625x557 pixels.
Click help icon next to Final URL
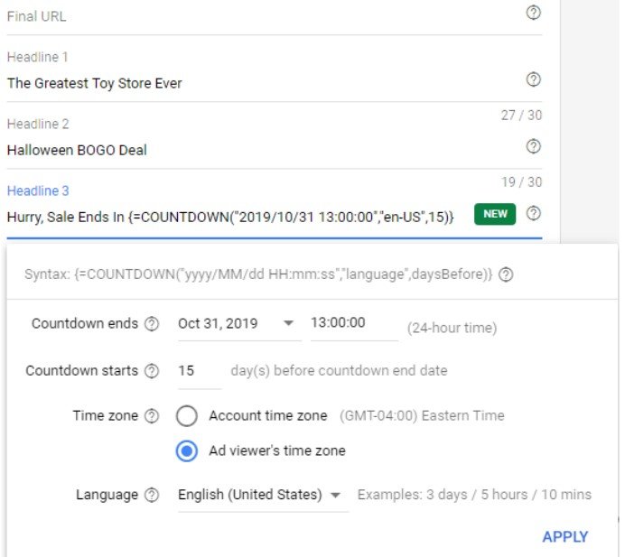533,13
